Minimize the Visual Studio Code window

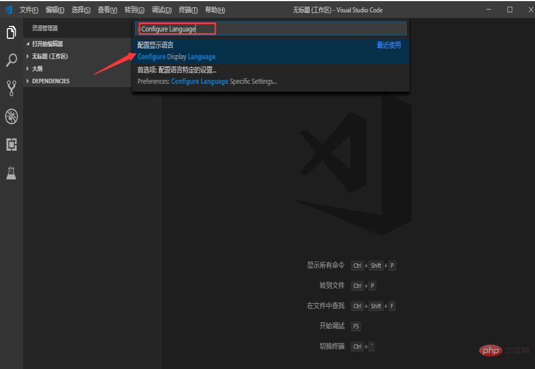click(489, 10)
